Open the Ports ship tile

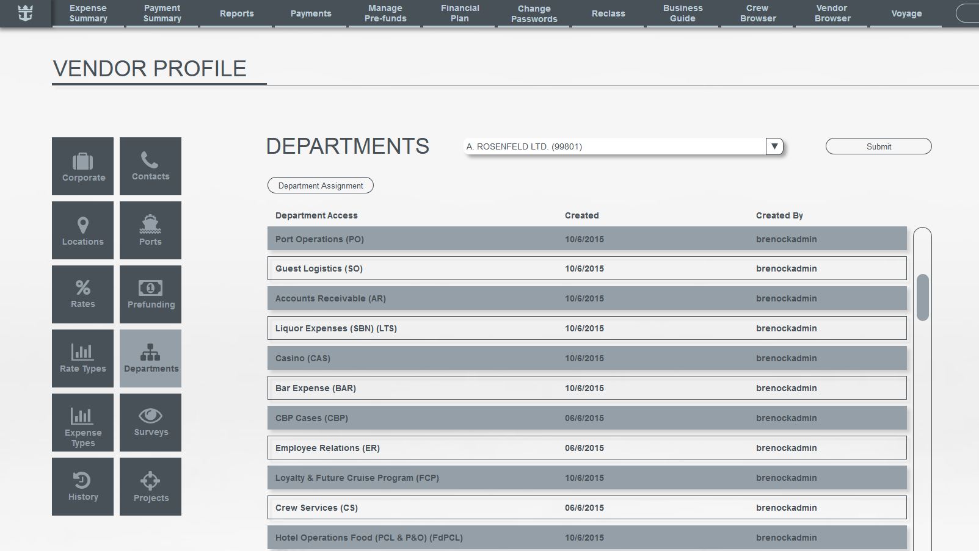(x=150, y=230)
